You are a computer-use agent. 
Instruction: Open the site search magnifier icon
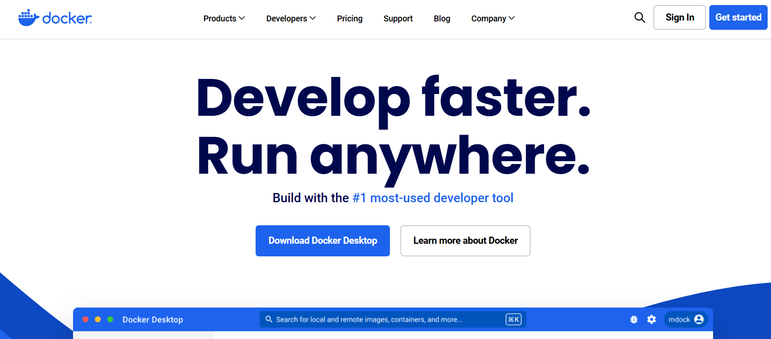pos(639,18)
